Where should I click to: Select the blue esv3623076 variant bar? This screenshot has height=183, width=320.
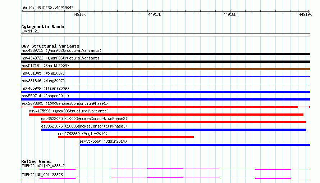[173, 130]
